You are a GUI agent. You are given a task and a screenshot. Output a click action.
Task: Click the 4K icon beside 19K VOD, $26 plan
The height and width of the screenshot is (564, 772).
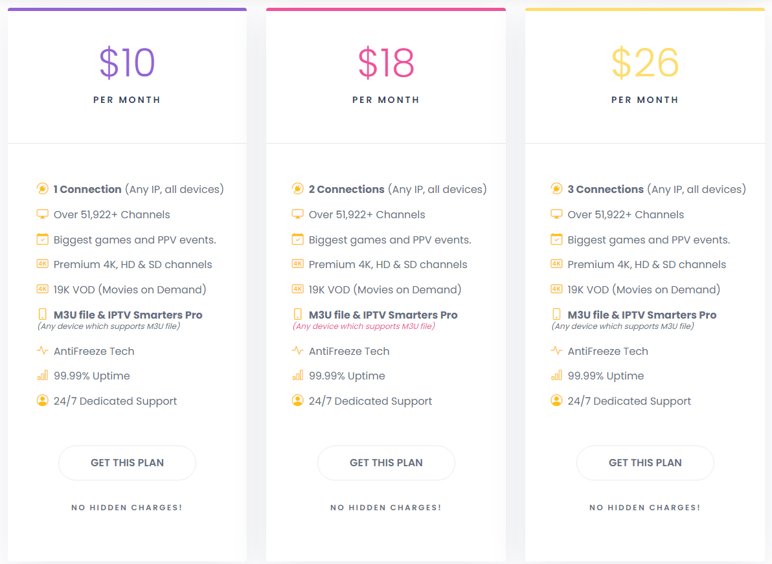556,289
